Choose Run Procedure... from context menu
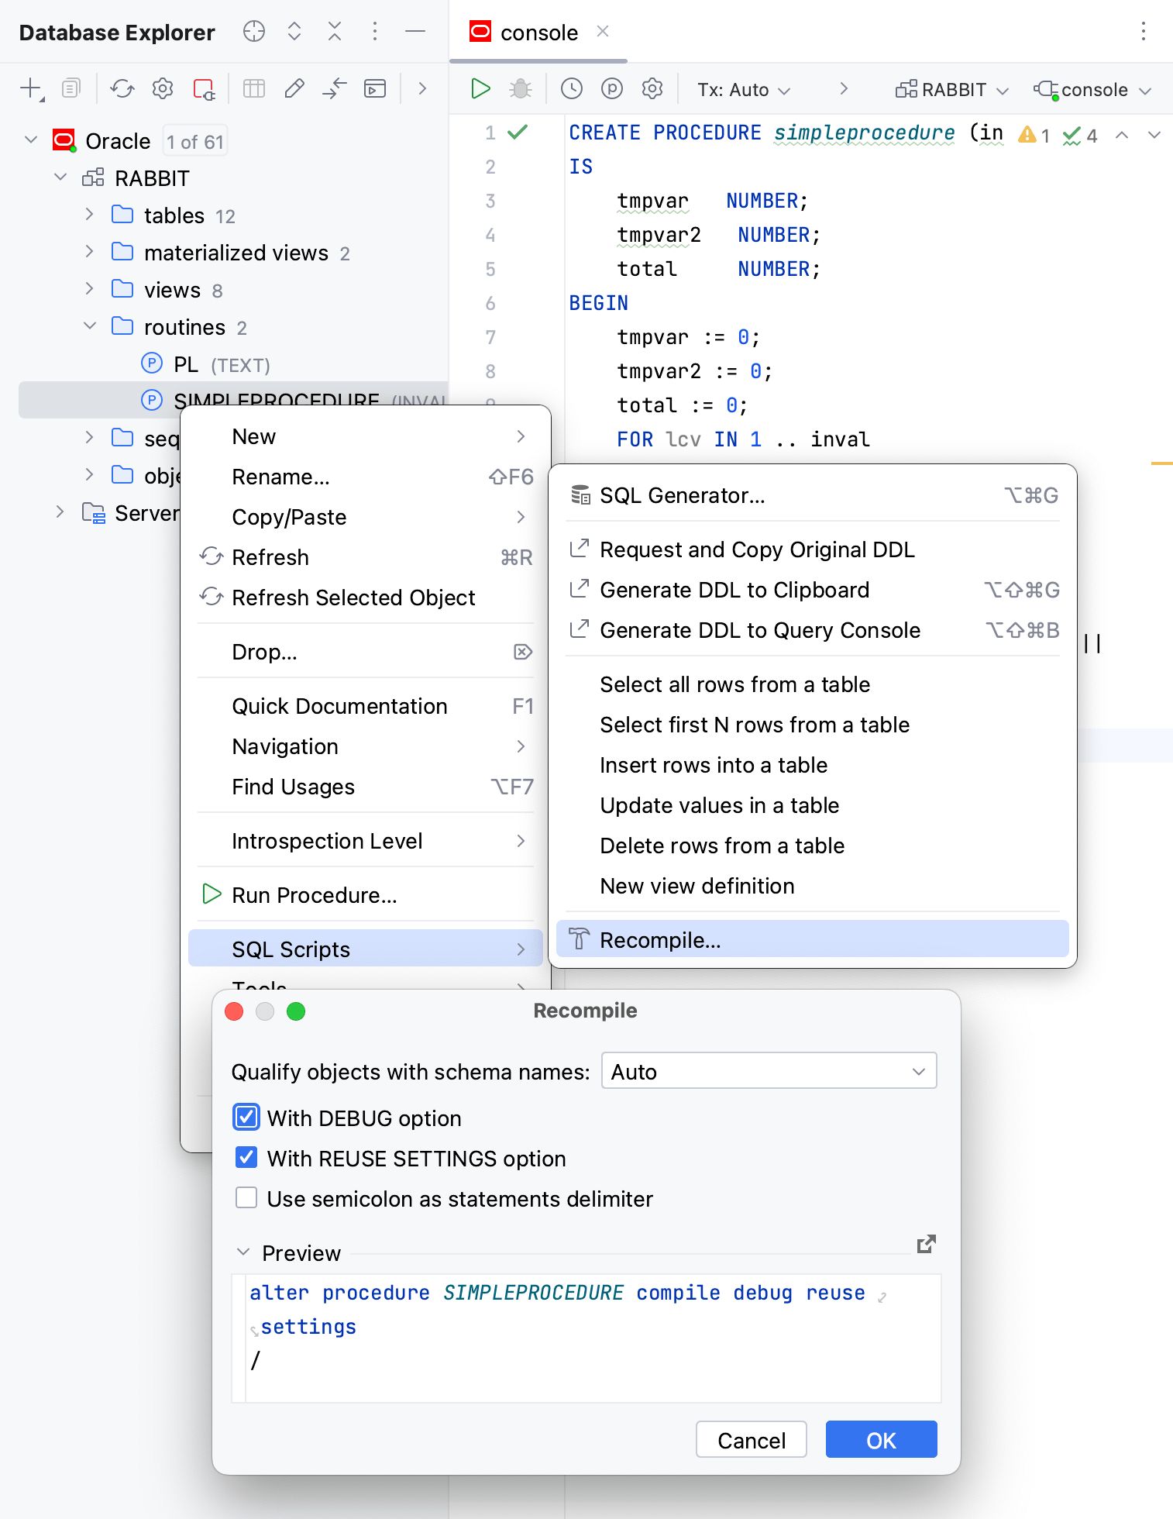This screenshot has height=1519, width=1173. (x=314, y=895)
